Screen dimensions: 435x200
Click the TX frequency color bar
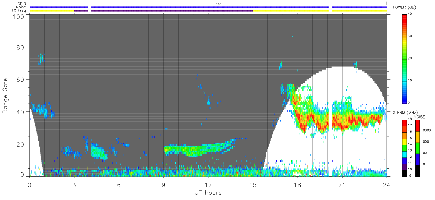pyautogui.click(x=404, y=148)
